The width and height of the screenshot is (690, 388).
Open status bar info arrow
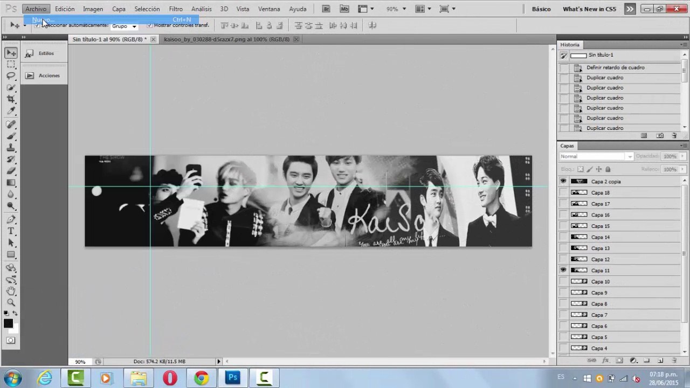218,362
